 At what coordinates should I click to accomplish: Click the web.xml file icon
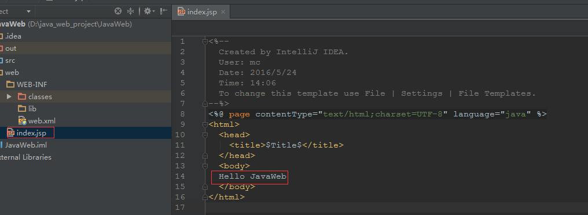click(x=22, y=120)
